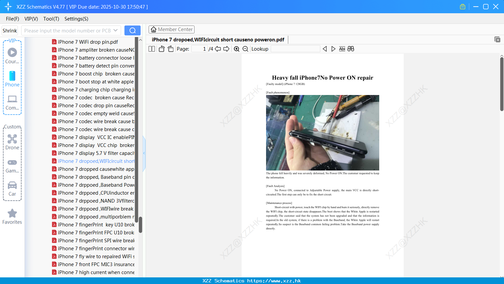Screen dimensions: 504x284
Task: Open iPhone 7 codec empty weld file
Action: pos(93,113)
